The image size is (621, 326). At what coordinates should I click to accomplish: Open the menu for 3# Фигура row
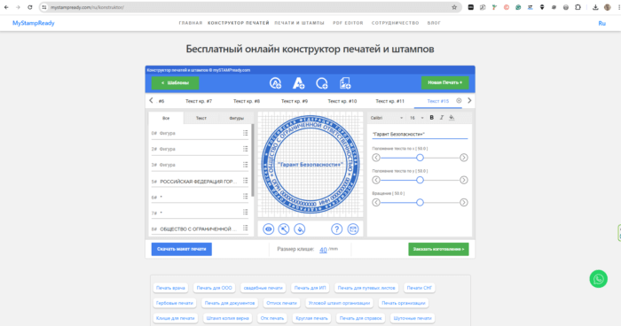246,165
